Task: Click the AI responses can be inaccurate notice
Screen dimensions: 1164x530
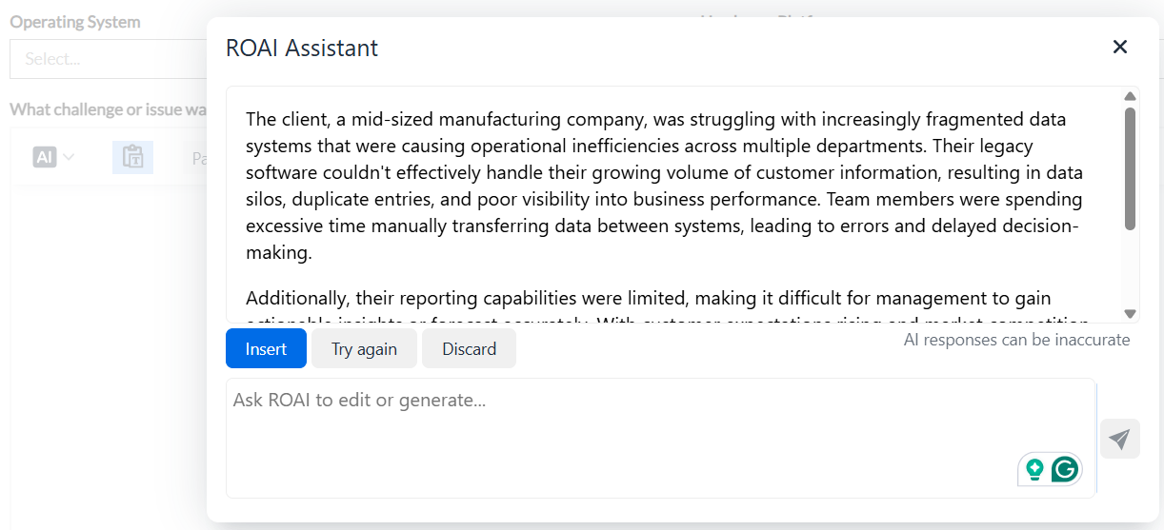Action: [1016, 340]
